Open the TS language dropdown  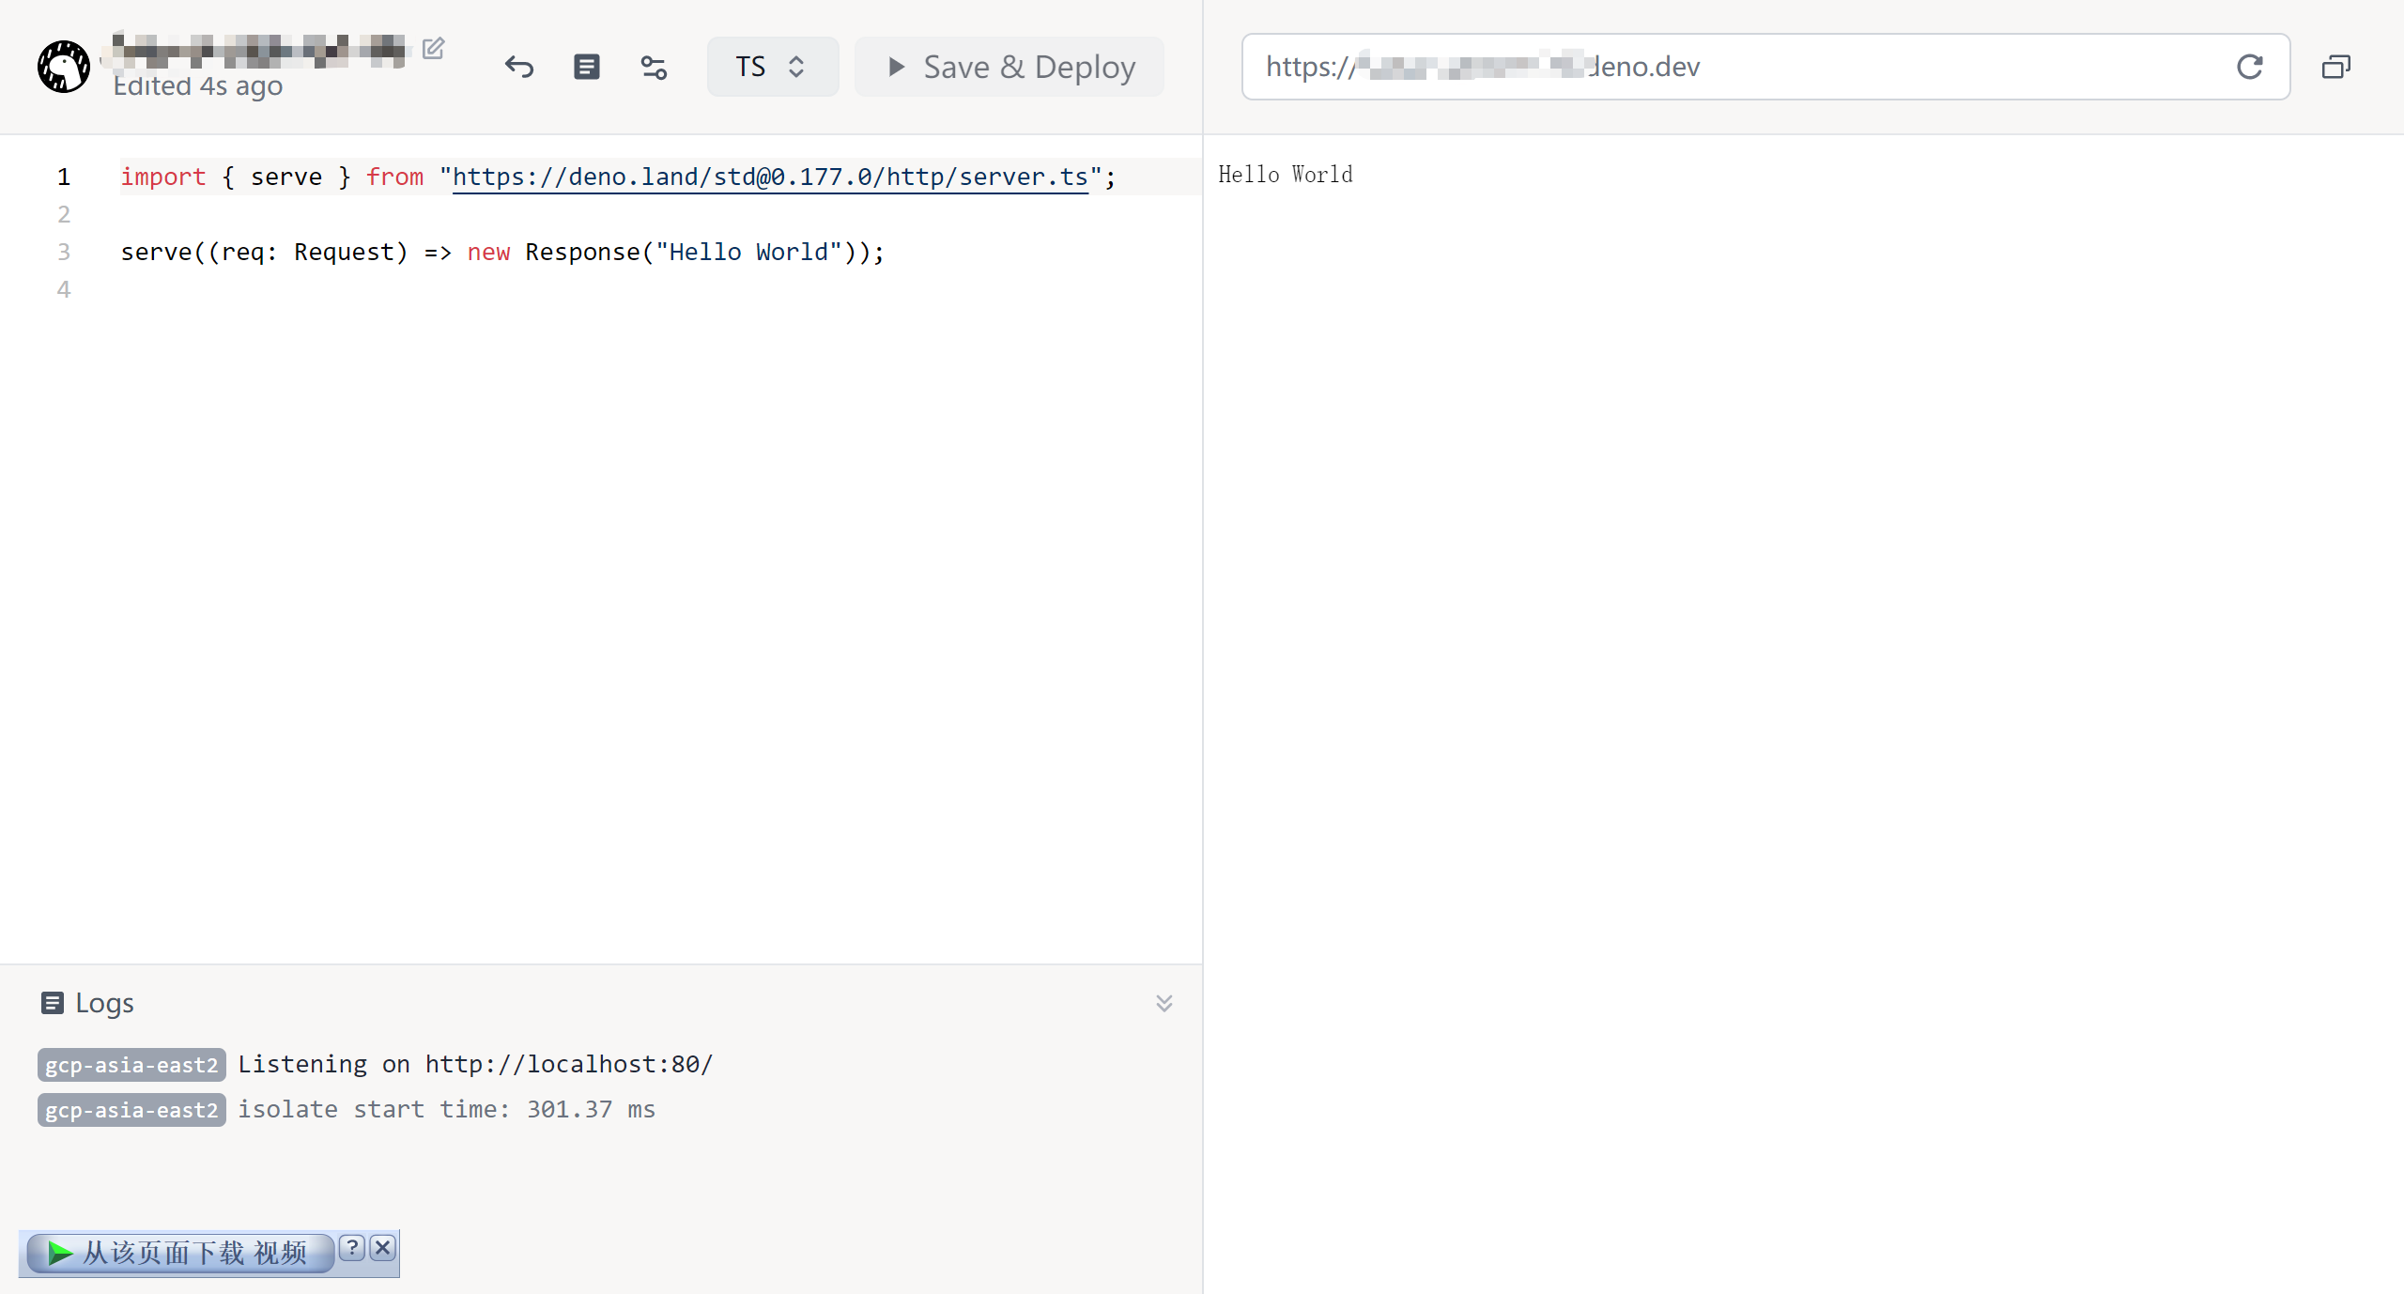772,67
